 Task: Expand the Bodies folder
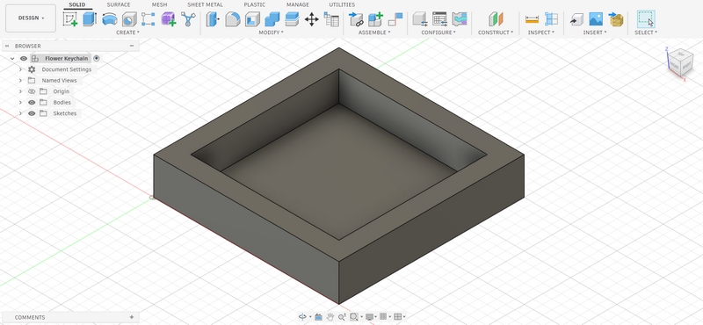tap(20, 103)
